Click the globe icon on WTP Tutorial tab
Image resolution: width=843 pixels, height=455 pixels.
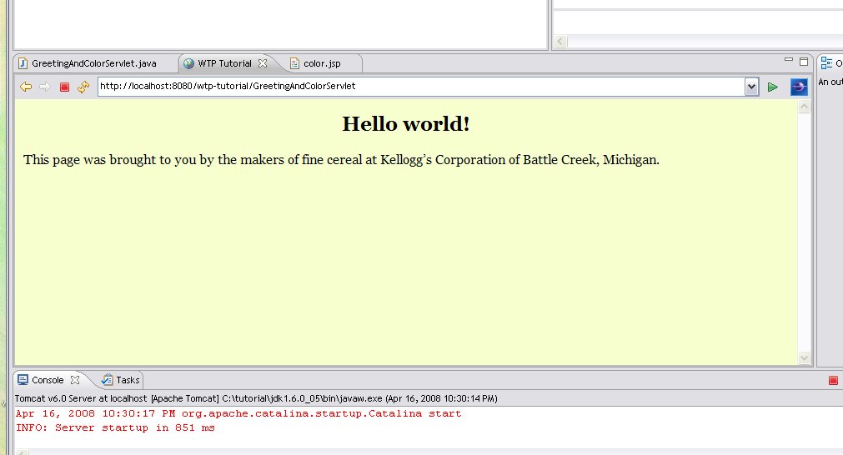(x=188, y=63)
